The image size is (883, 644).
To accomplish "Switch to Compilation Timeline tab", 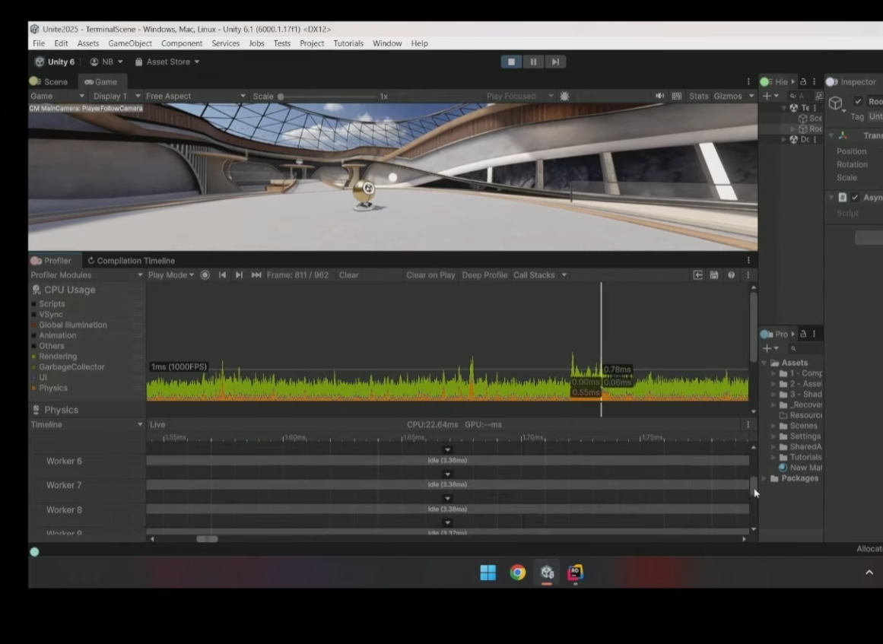I will [x=132, y=261].
